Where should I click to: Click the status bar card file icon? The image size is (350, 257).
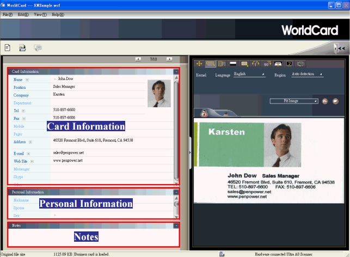(222, 254)
